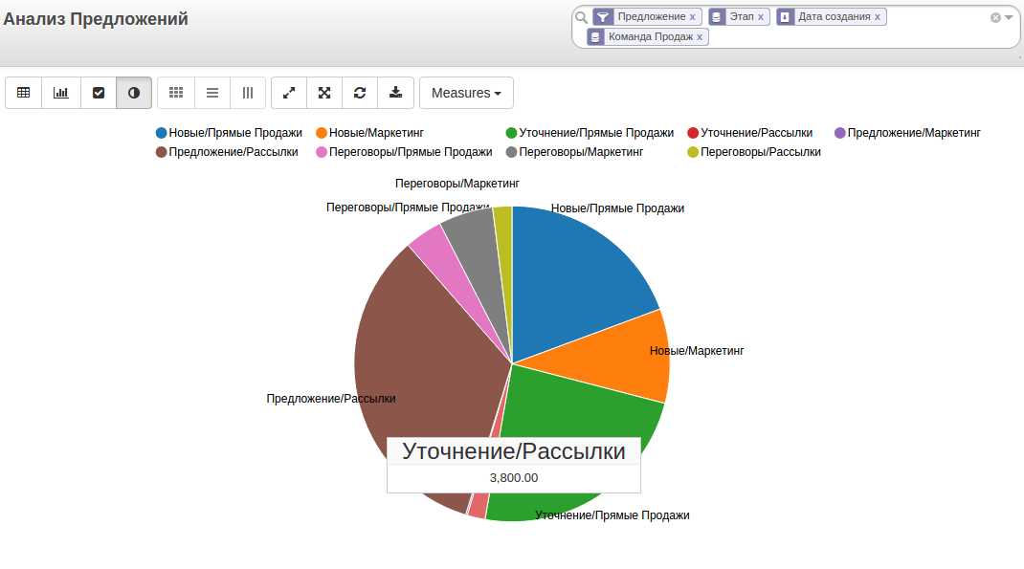Click the expand arrows icon
The image size is (1024, 569).
tap(289, 93)
